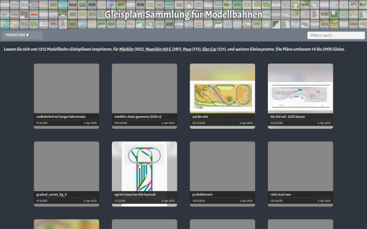Click the '132 GLEISE' count on r362 card
Screen dimensions: 367x229
tap(276, 201)
